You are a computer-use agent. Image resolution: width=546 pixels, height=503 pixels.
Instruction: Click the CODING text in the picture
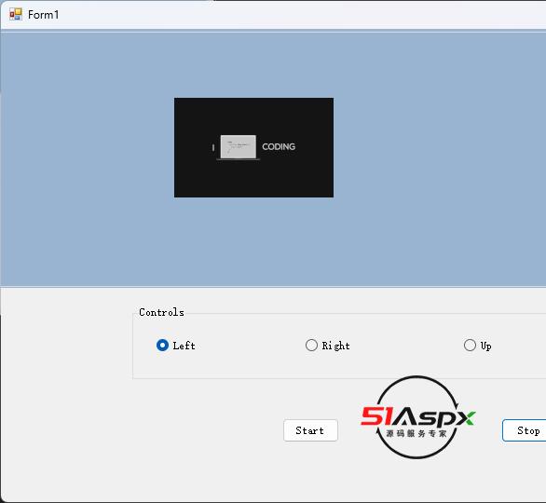pos(279,146)
